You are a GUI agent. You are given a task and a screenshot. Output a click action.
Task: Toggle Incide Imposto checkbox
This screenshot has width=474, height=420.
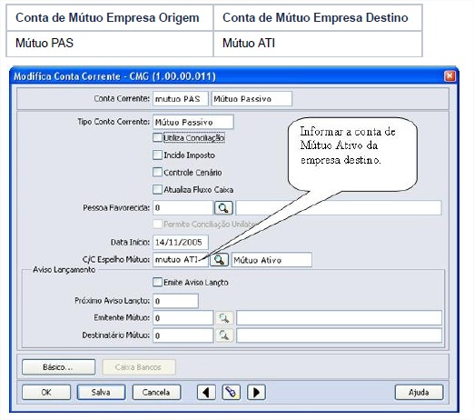(x=157, y=155)
